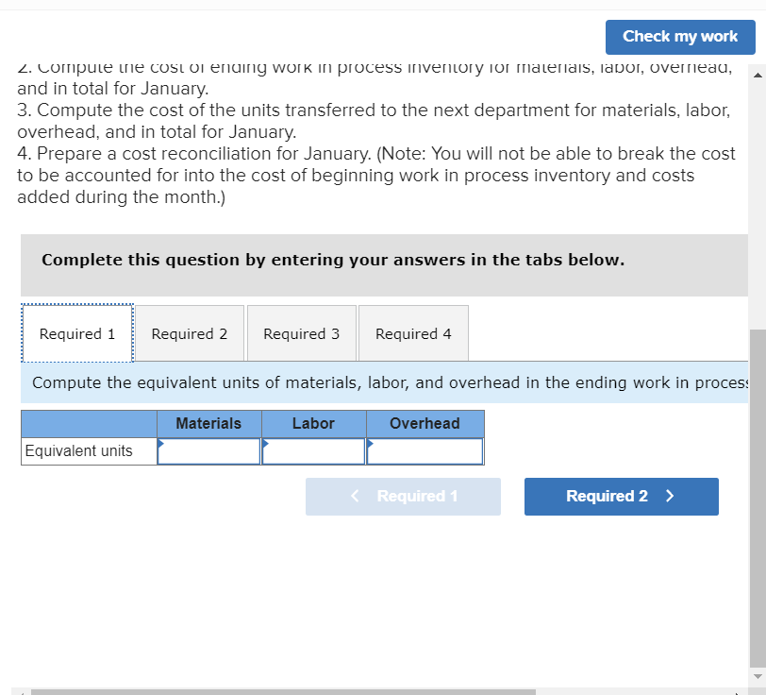
Task: Click the vertical scrollbar up arrow
Action: tap(758, 75)
